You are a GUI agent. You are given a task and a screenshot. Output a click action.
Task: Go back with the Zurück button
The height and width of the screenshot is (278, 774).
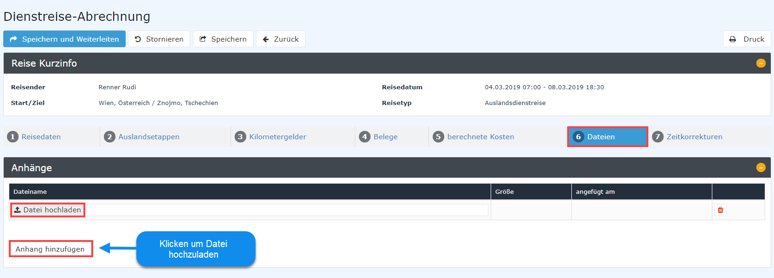click(x=281, y=39)
